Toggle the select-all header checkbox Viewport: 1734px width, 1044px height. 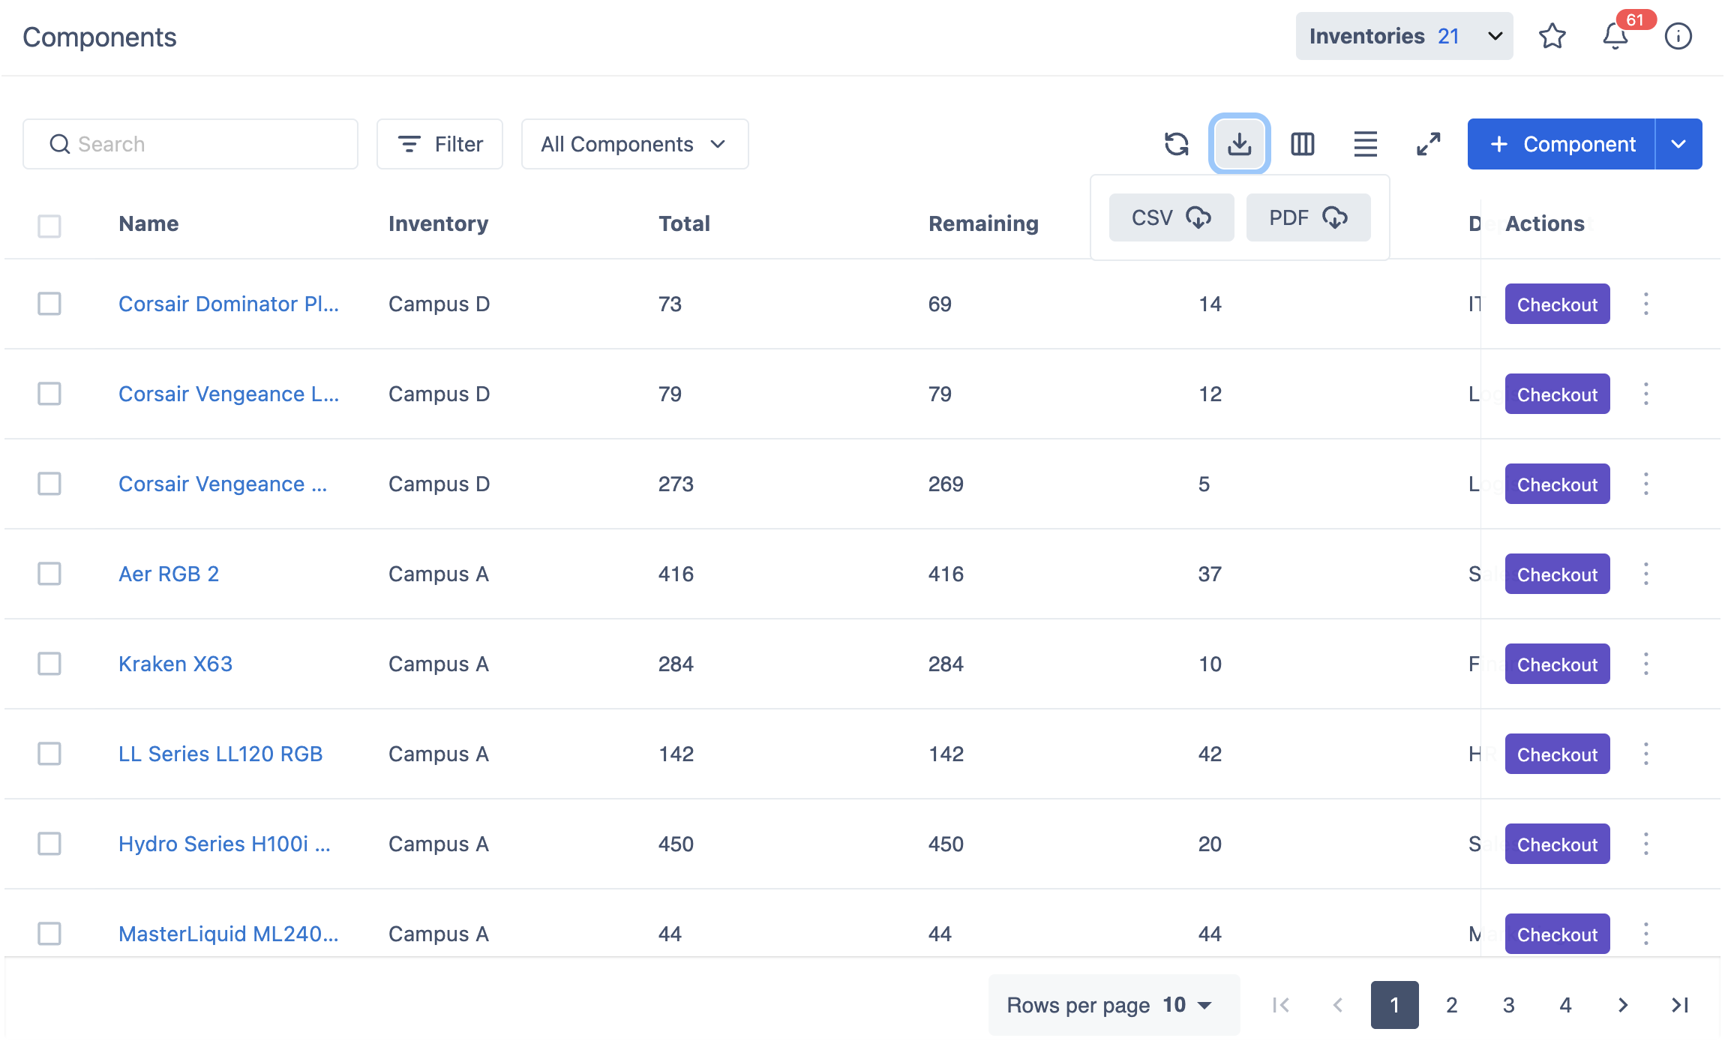coord(49,226)
